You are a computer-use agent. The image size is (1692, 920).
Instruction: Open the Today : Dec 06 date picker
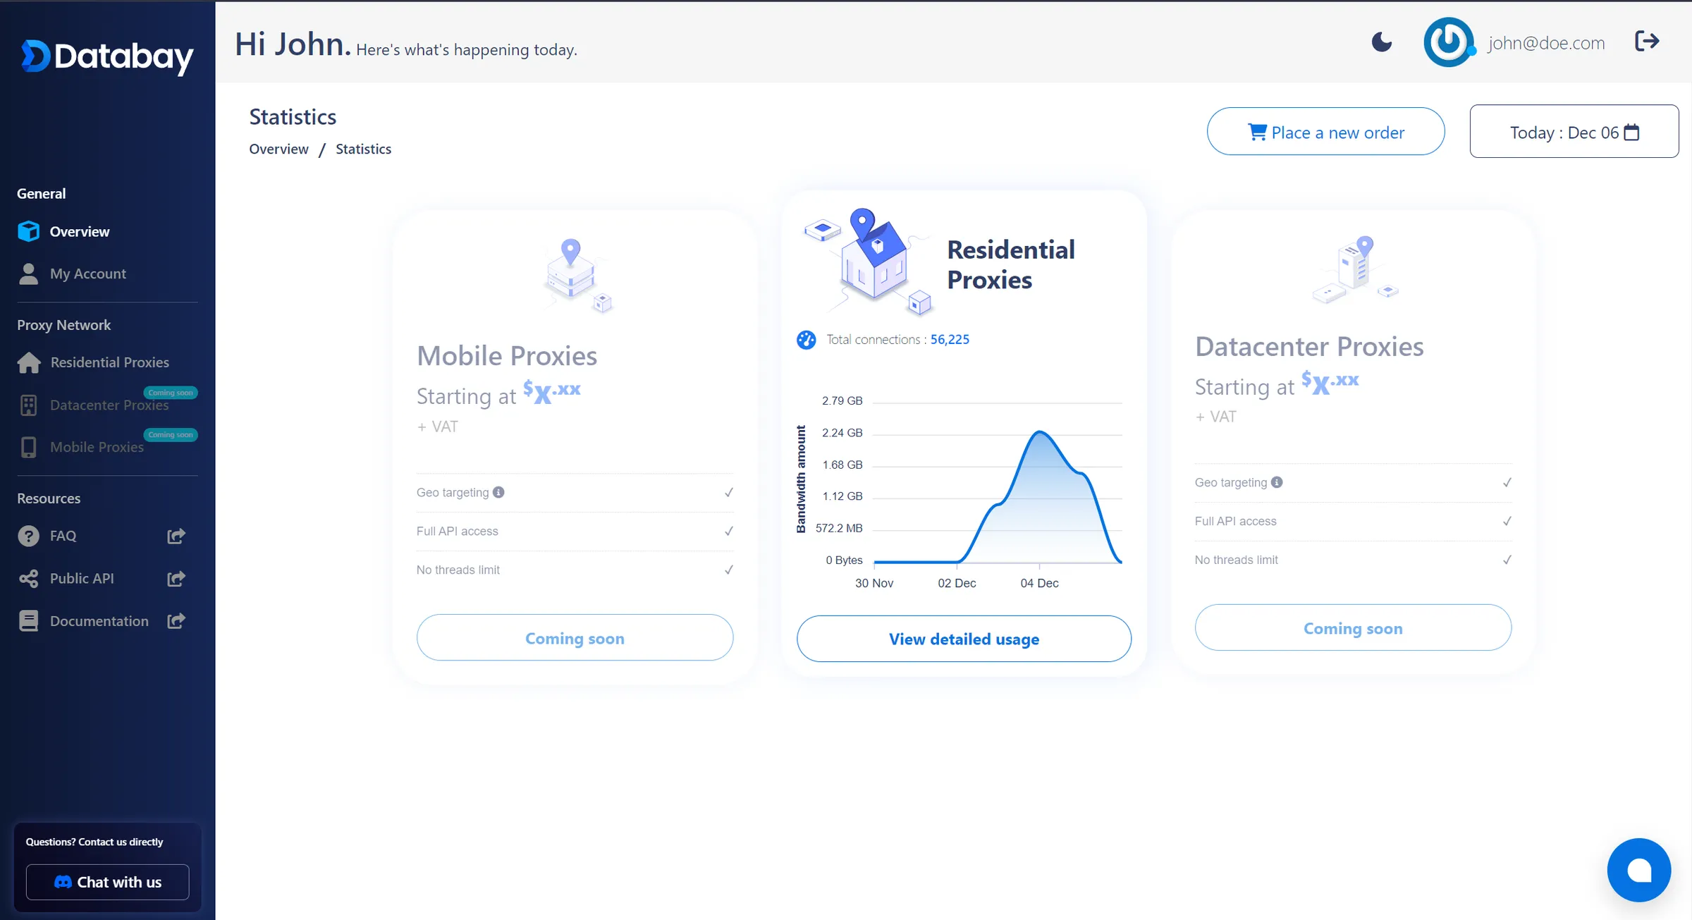[1574, 132]
